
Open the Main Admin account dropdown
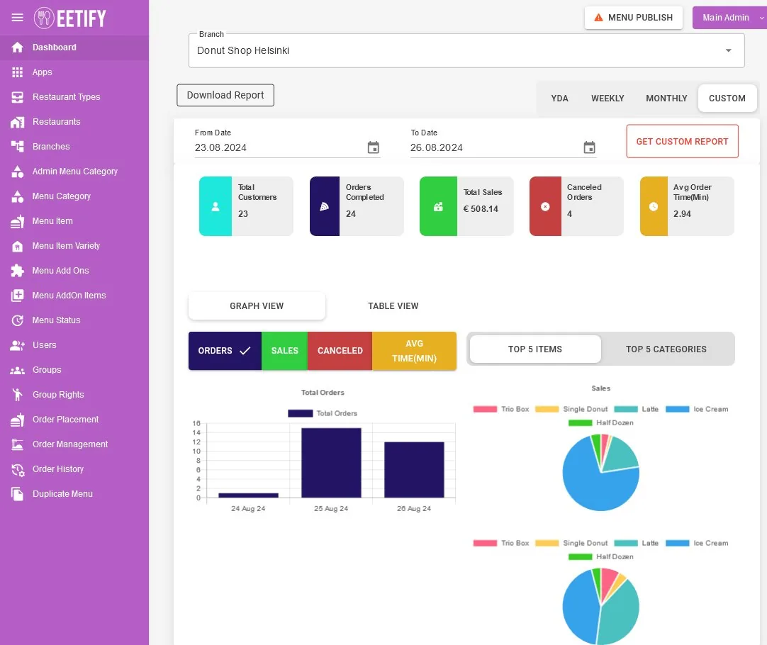pos(729,18)
